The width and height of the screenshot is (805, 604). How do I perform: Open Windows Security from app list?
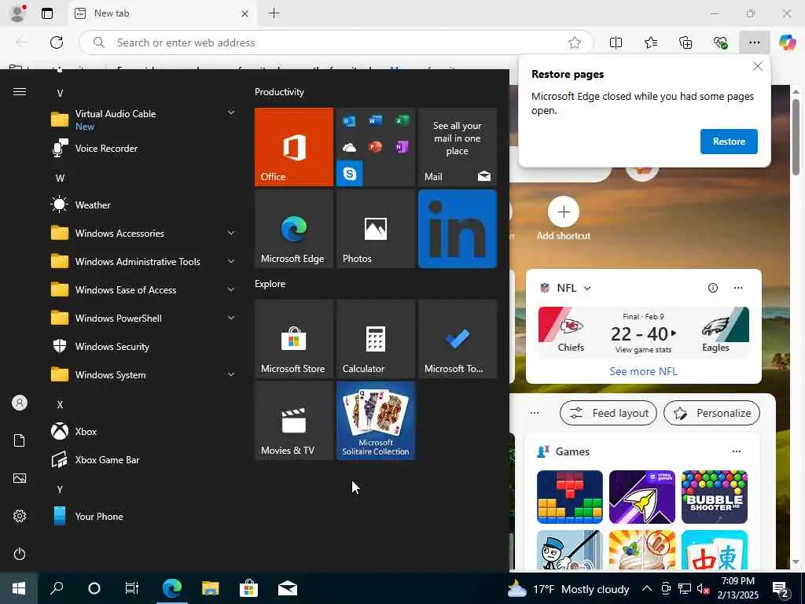[x=144, y=347]
